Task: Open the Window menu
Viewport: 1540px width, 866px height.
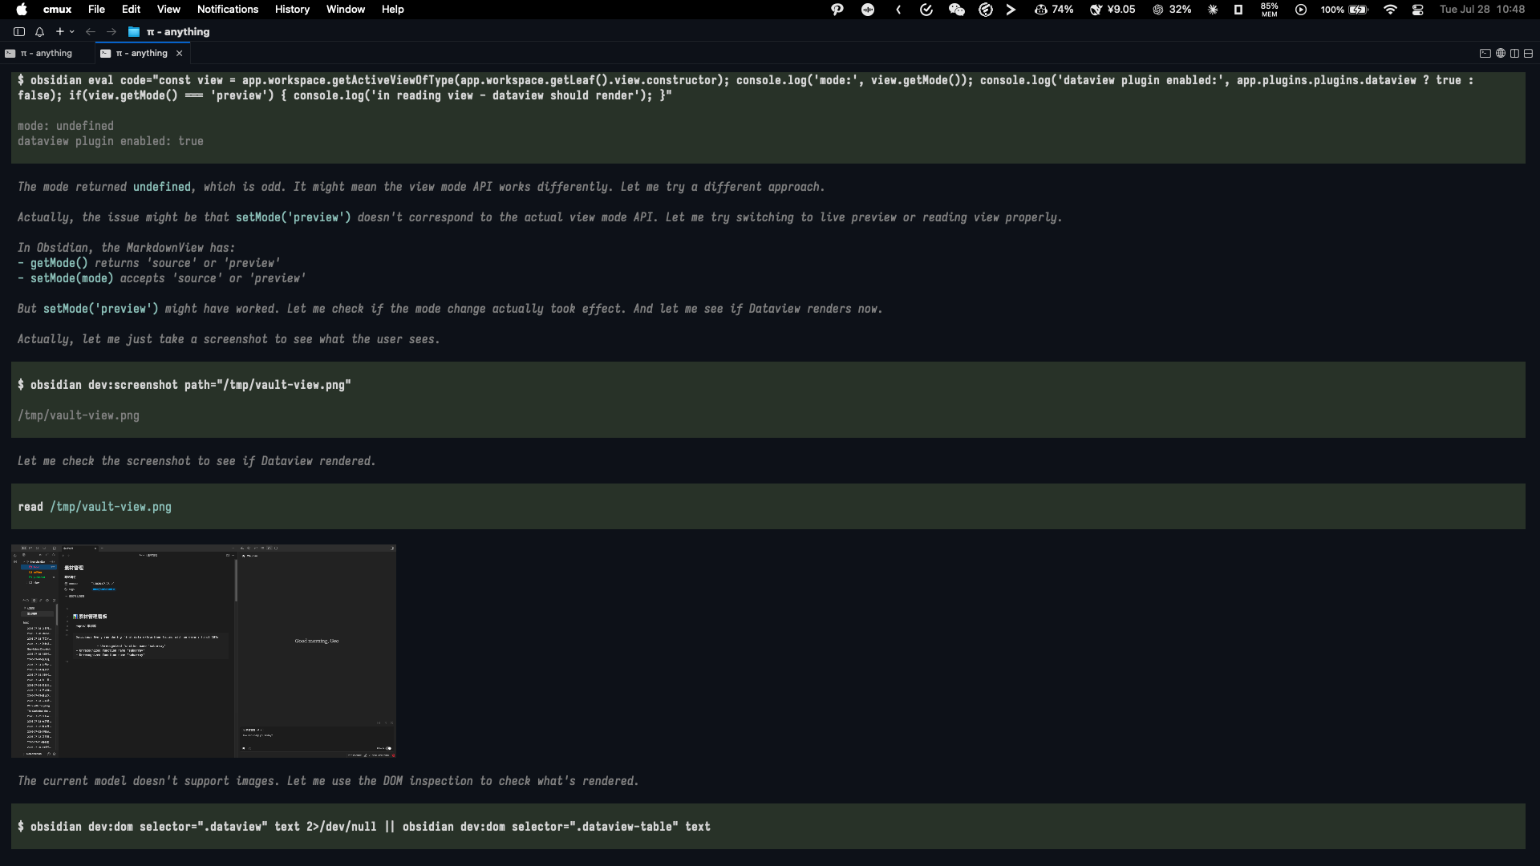Action: [346, 10]
